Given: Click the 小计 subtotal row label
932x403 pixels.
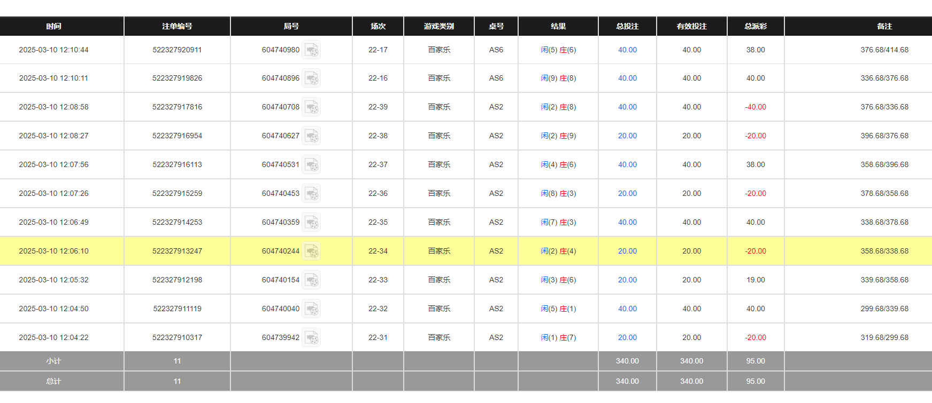Looking at the screenshot, I should [x=53, y=361].
